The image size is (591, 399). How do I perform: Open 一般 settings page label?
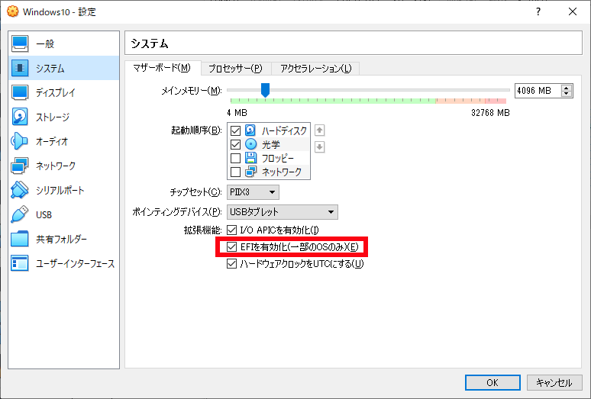[45, 44]
